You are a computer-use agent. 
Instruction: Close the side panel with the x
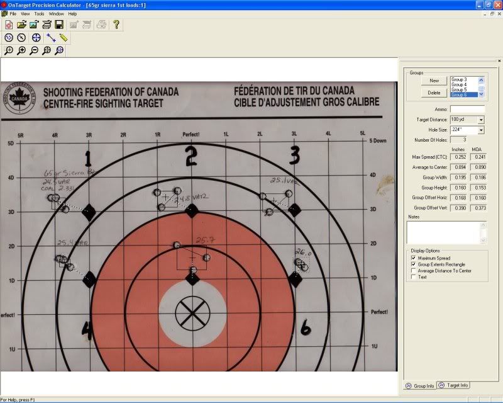[x=499, y=60]
